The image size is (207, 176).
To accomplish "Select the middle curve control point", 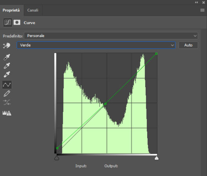I will pyautogui.click(x=105, y=104).
